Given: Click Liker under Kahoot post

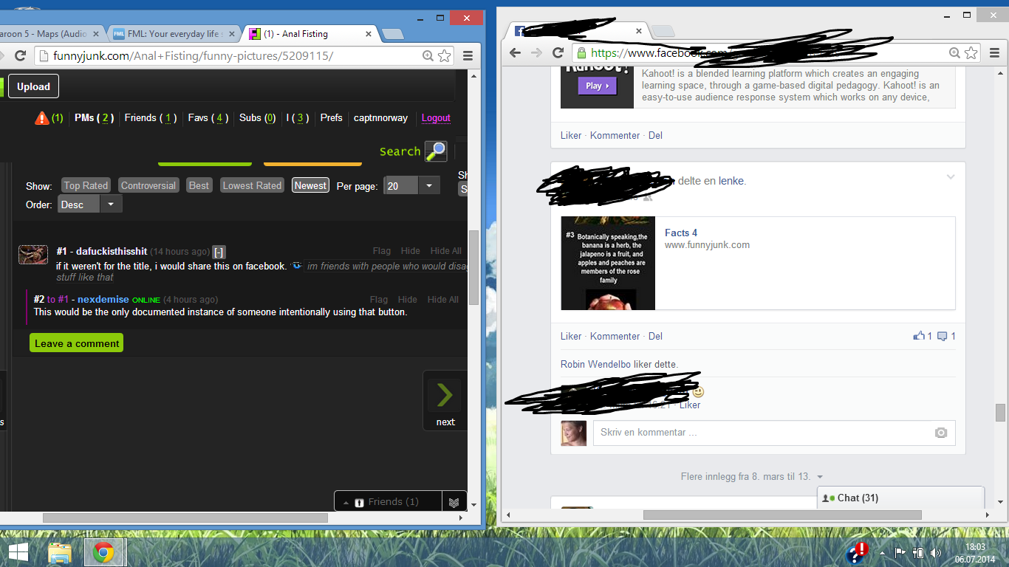Looking at the screenshot, I should [571, 135].
